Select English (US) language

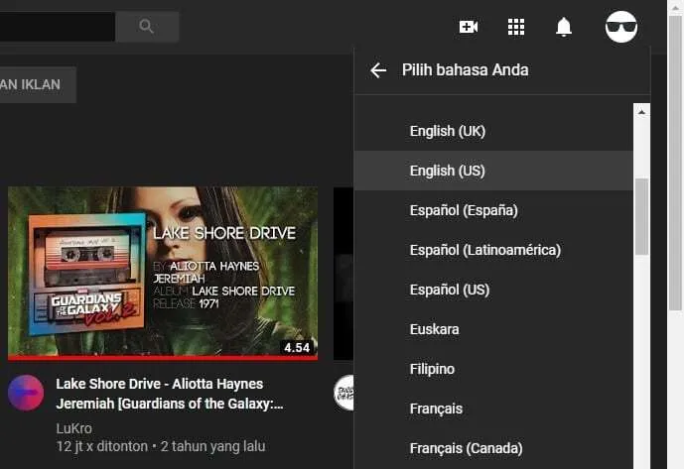click(x=493, y=171)
